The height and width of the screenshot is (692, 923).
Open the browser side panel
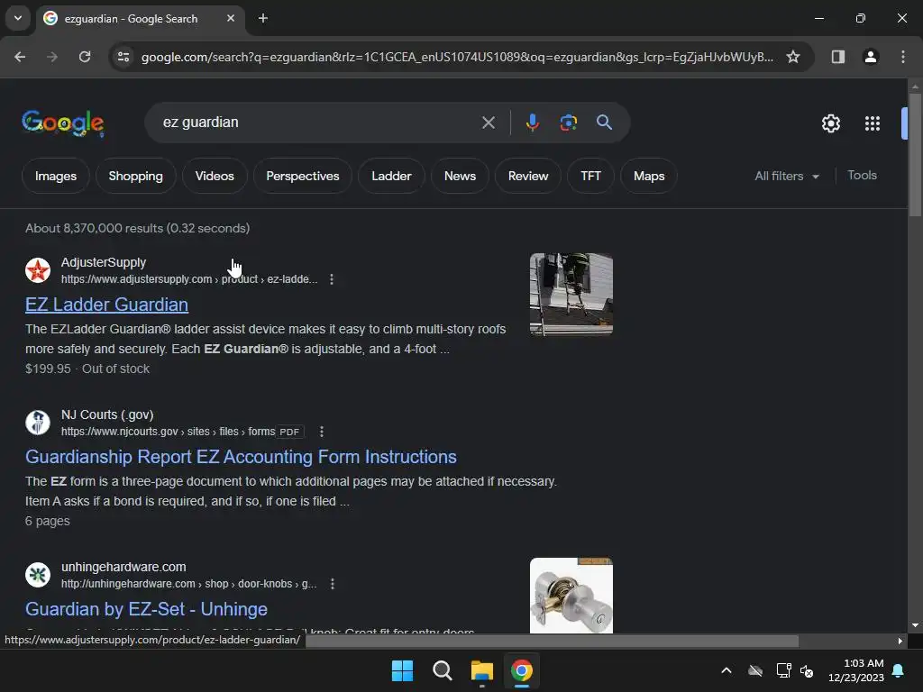point(837,57)
